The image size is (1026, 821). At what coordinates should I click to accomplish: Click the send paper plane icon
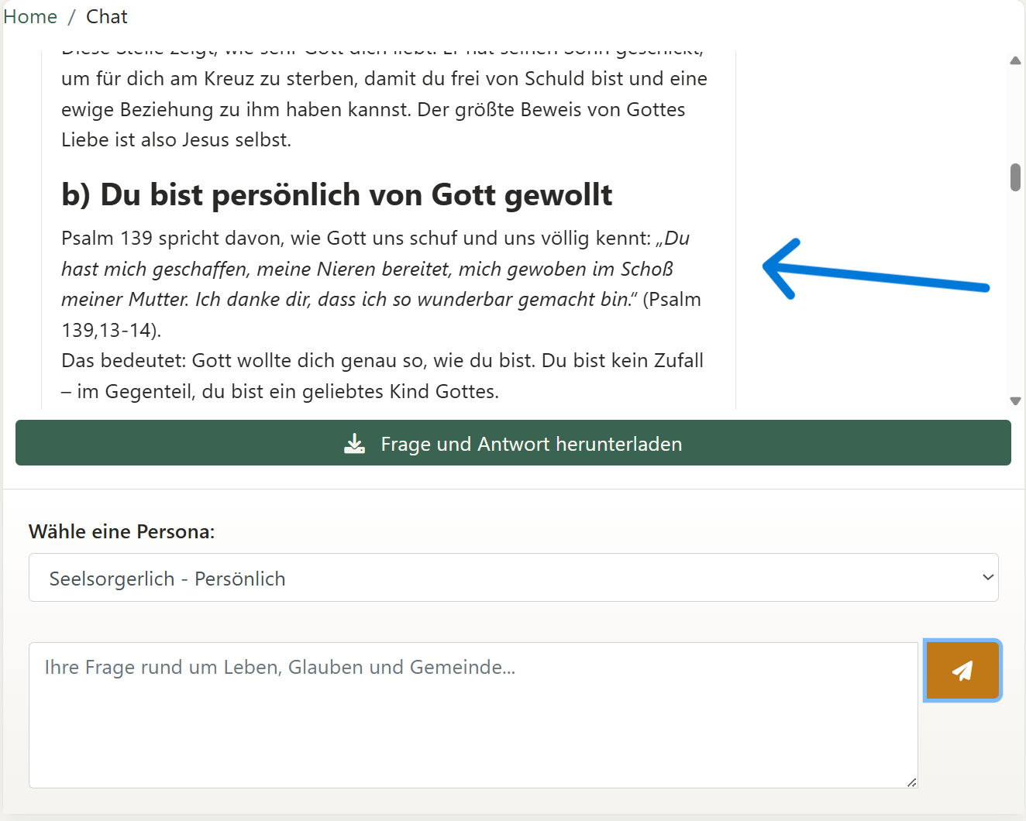[x=962, y=670]
